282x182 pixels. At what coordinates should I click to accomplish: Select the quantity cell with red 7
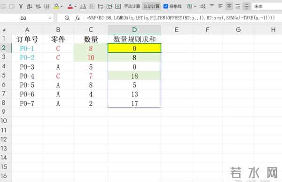(x=91, y=76)
